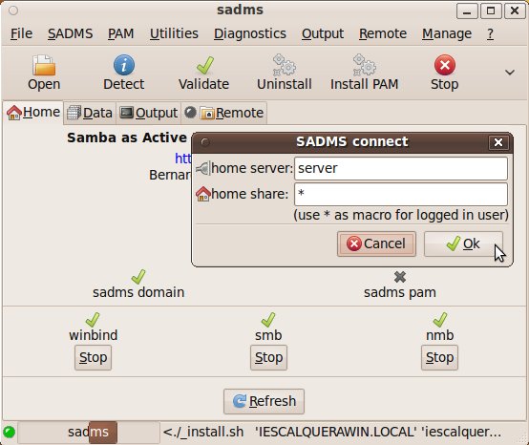
Task: Switch to the Home tab
Action: [33, 112]
